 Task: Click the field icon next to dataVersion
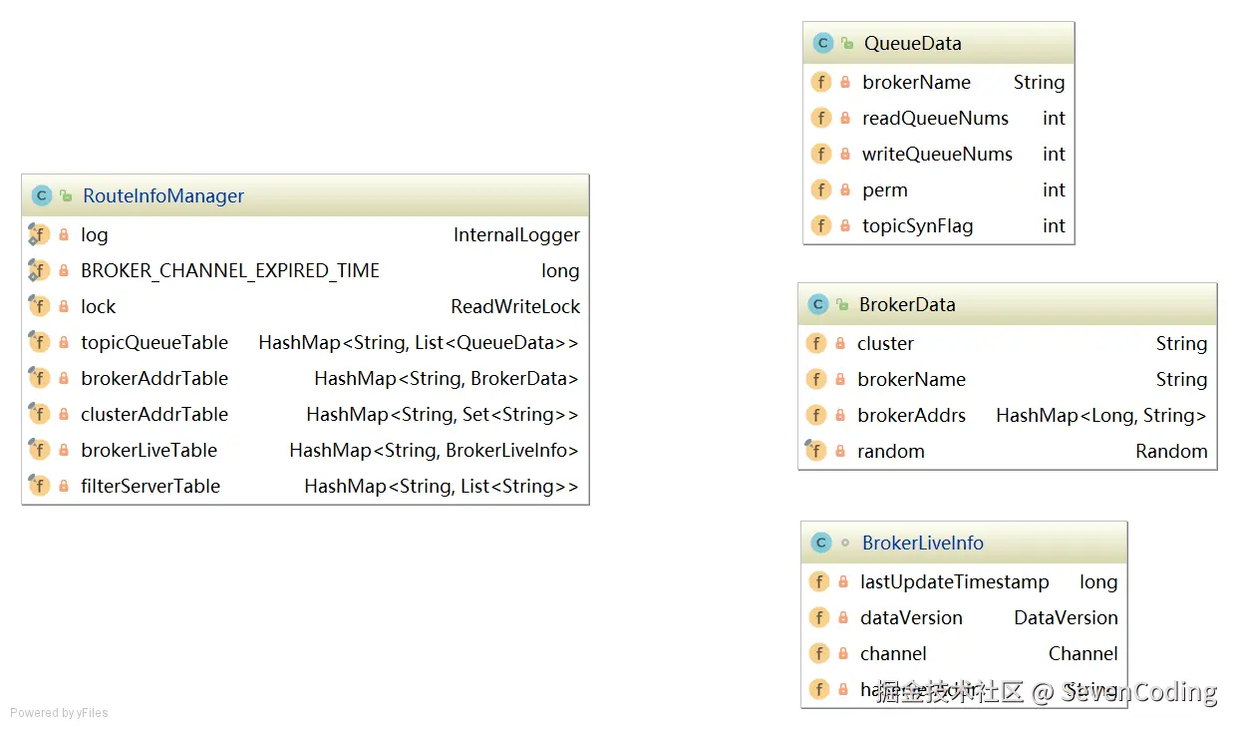[x=819, y=617]
